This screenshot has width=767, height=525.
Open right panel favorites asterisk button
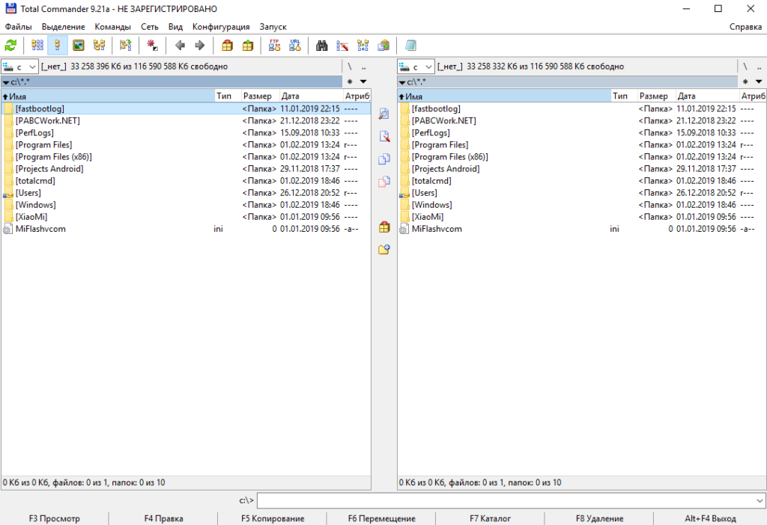(745, 82)
